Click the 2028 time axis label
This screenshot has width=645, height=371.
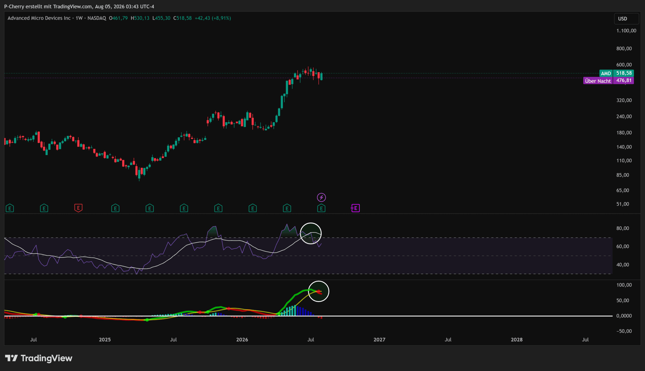click(517, 339)
